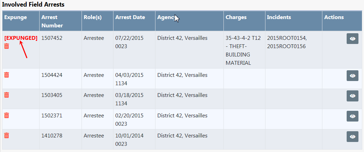364x152 pixels.
Task: Open view for arrest 1503405
Action: tap(352, 96)
